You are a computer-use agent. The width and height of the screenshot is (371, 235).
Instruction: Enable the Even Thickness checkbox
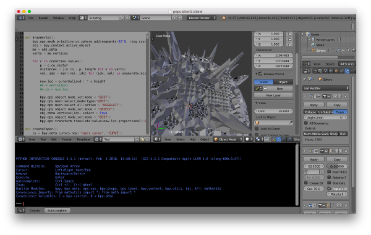[329, 171]
